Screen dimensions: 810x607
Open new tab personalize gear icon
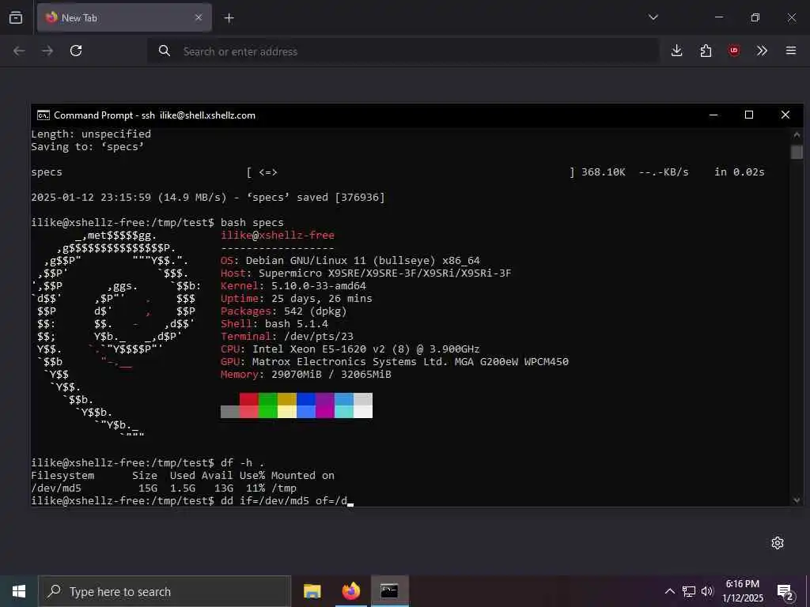[x=778, y=543]
